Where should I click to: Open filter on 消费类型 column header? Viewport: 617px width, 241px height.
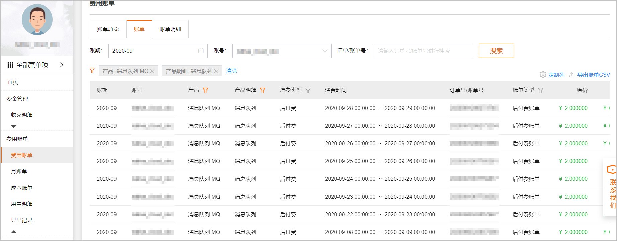[x=308, y=90]
